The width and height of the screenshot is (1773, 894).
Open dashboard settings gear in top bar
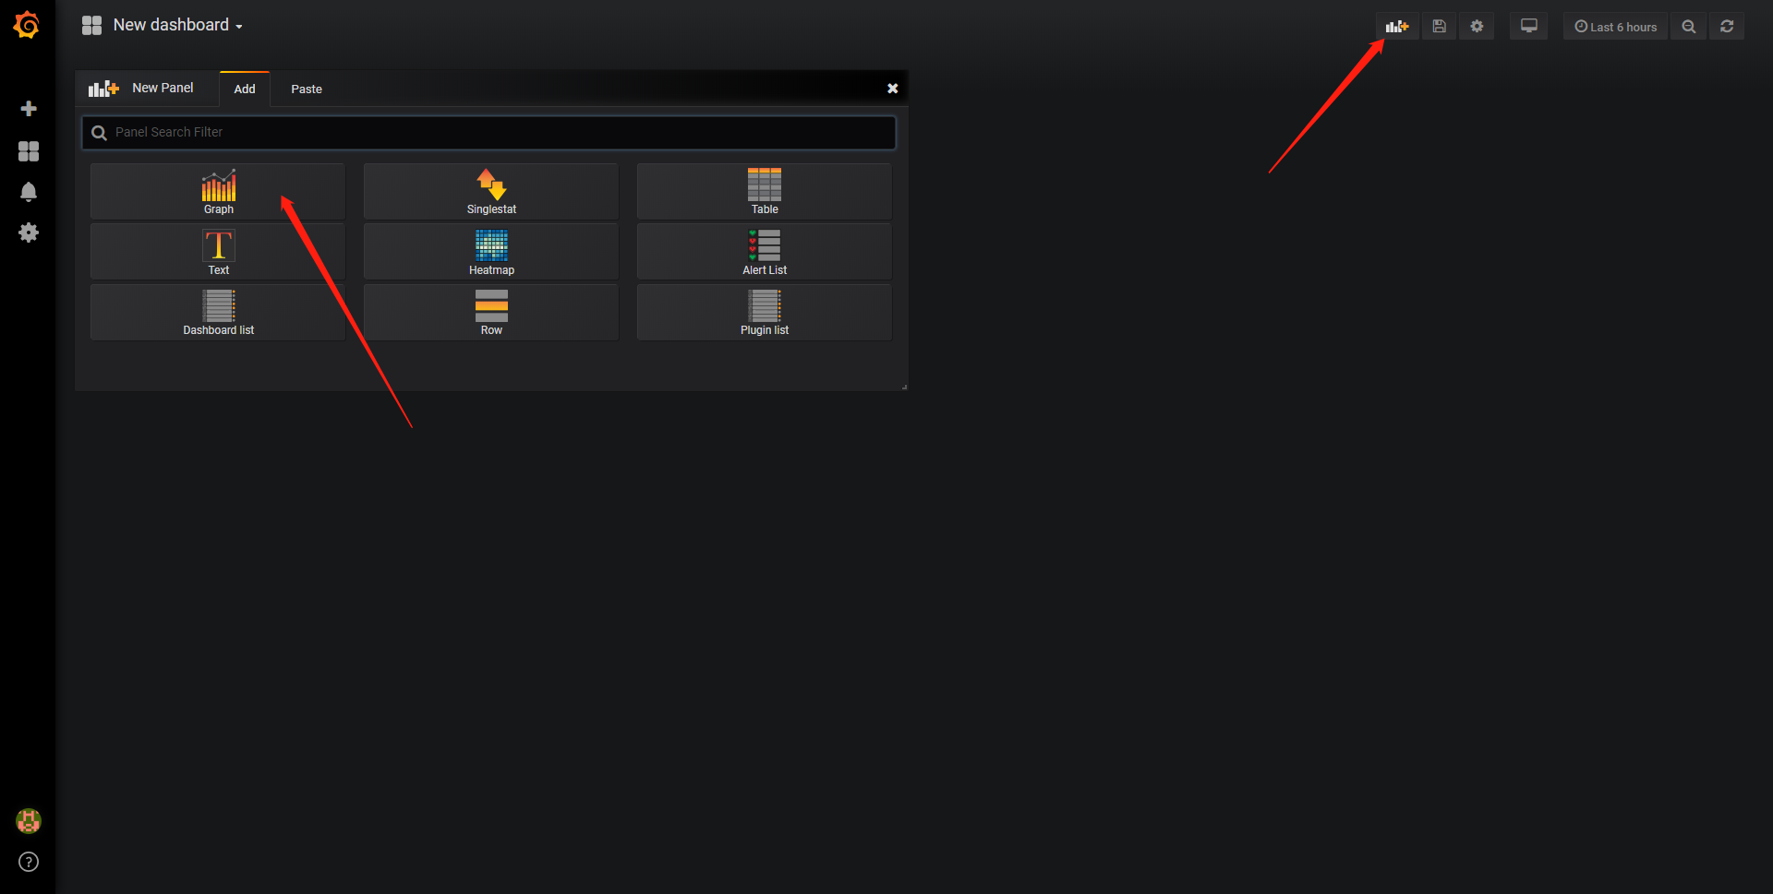pos(1477,27)
